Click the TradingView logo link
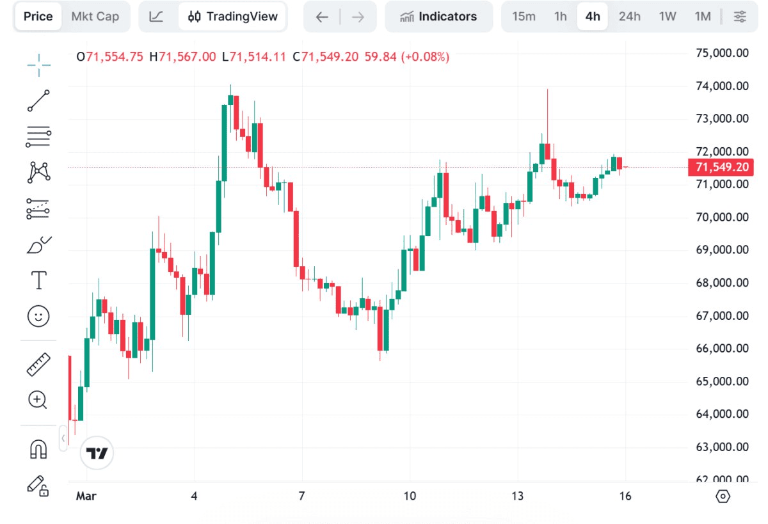768x524 pixels. (x=97, y=454)
